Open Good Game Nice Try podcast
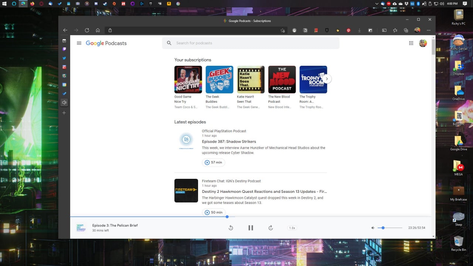Viewport: 473px width, 266px height. click(x=188, y=79)
